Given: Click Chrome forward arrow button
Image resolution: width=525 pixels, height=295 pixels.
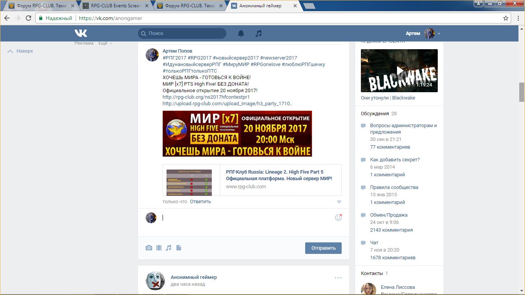Looking at the screenshot, I should pos(18,18).
